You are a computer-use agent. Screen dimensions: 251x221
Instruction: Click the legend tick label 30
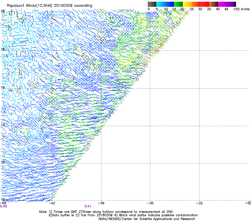pyautogui.click(x=200, y=9)
